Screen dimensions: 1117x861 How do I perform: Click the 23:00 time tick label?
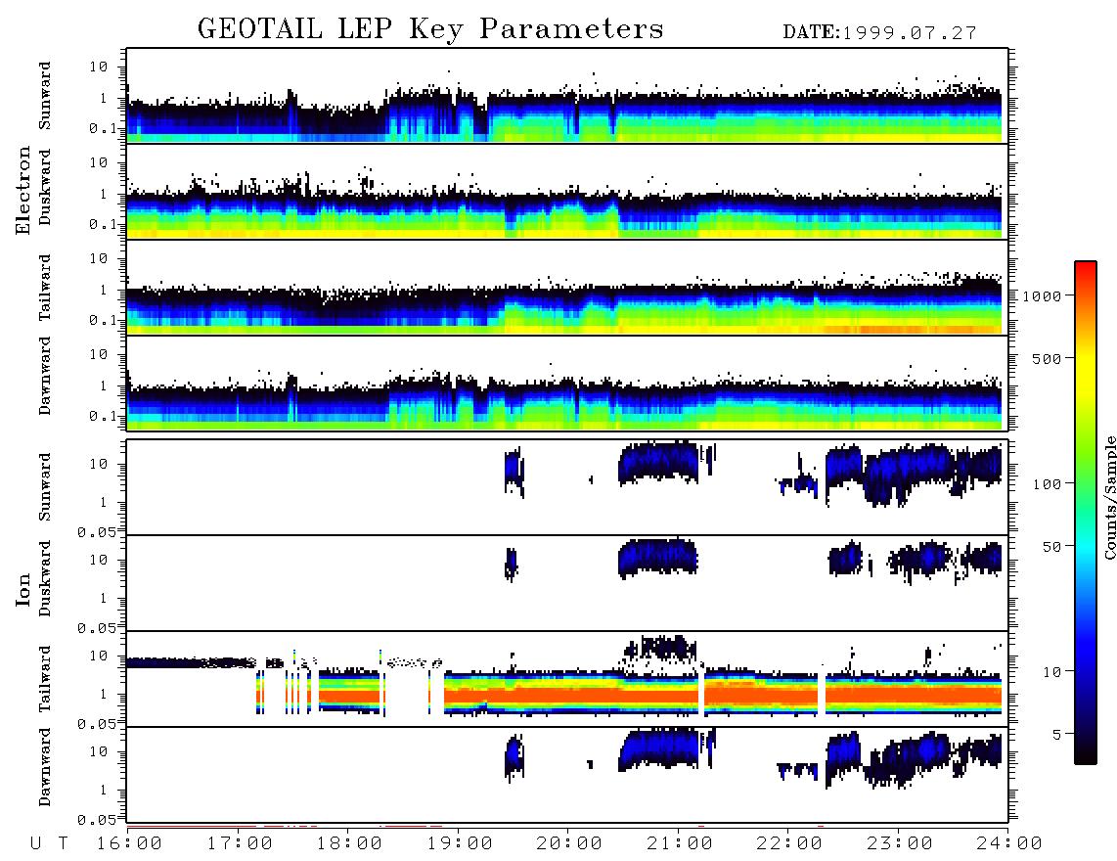pos(901,843)
